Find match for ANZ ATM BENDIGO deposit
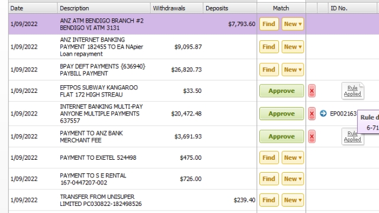The height and width of the screenshot is (213, 379). point(269,24)
